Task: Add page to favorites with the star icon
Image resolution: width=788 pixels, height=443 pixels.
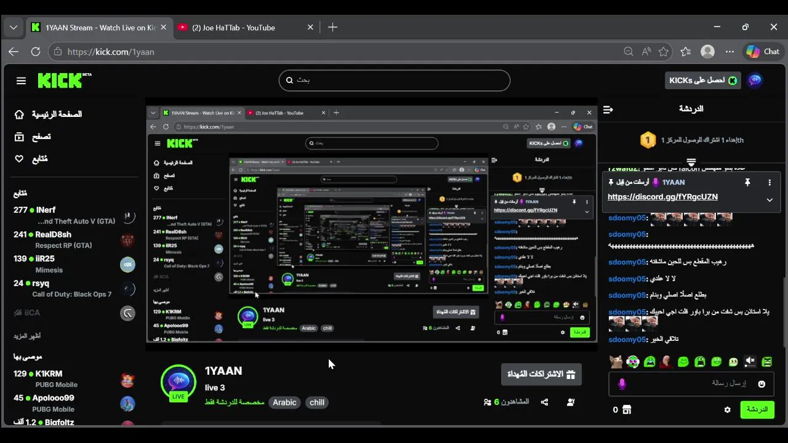Action: click(x=663, y=52)
